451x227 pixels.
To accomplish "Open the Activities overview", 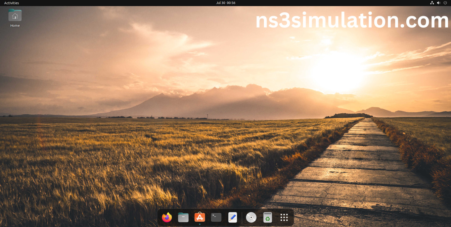I will tap(11, 3).
